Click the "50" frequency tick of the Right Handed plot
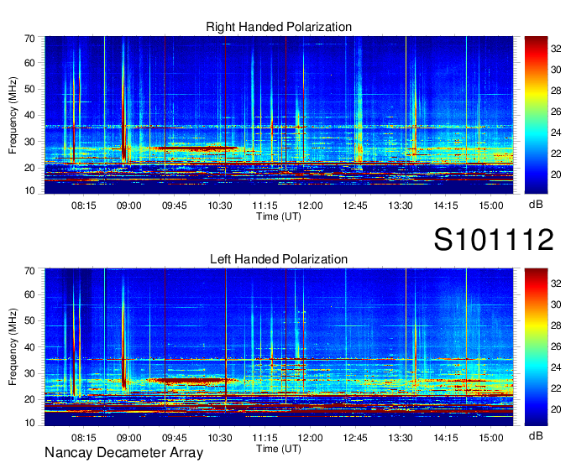The height and width of the screenshot is (463, 571). 30,89
